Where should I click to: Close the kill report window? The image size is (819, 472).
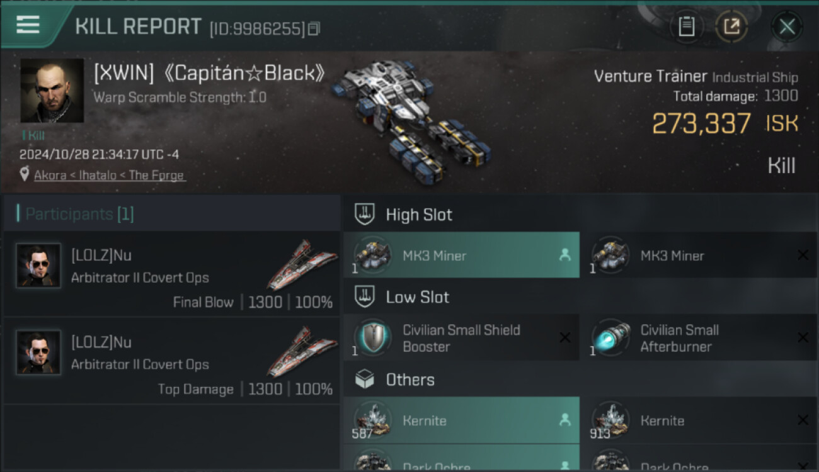tap(787, 26)
